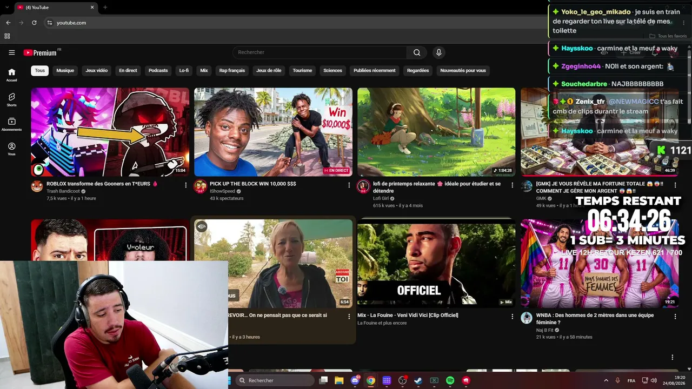Select the Podcasts chip

point(158,70)
